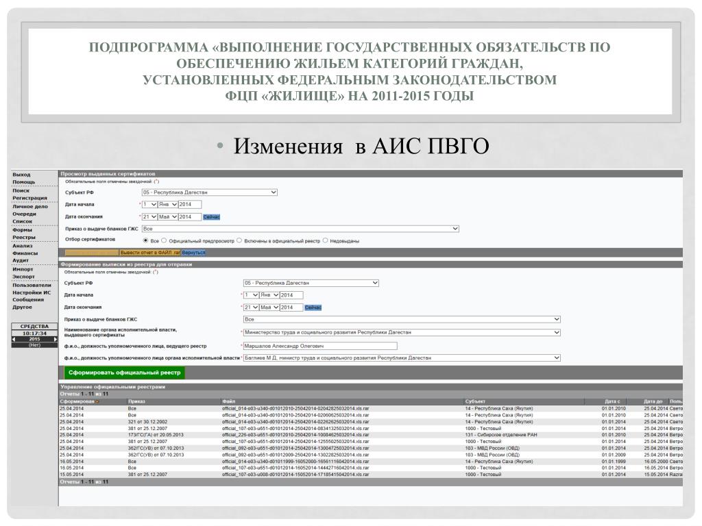Viewport: 702px width, 526px height.
Task: Sort reports by Файл column header
Action: (229, 401)
